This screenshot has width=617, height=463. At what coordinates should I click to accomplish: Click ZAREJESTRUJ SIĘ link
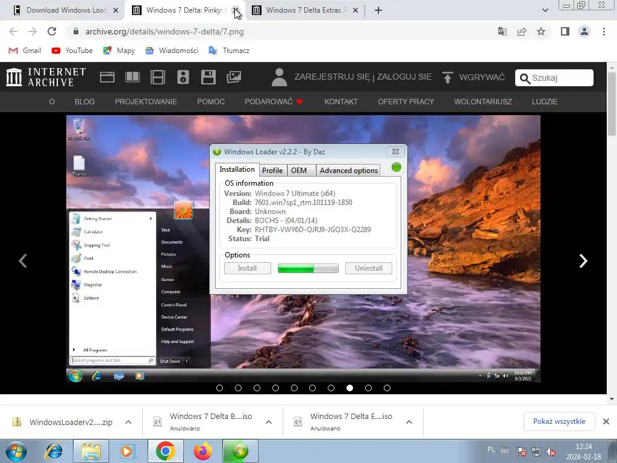pyautogui.click(x=332, y=77)
